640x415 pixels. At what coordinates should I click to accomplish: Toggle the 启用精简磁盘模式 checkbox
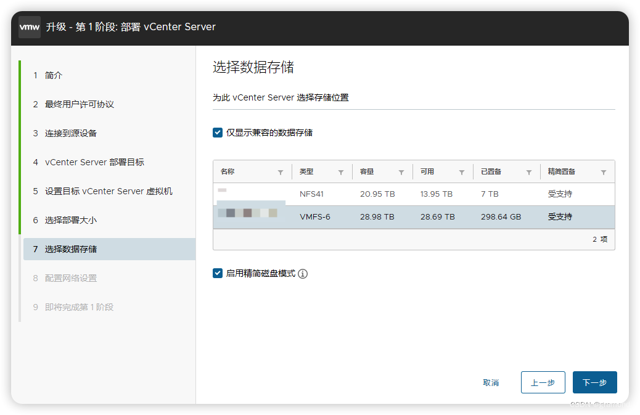click(x=218, y=273)
